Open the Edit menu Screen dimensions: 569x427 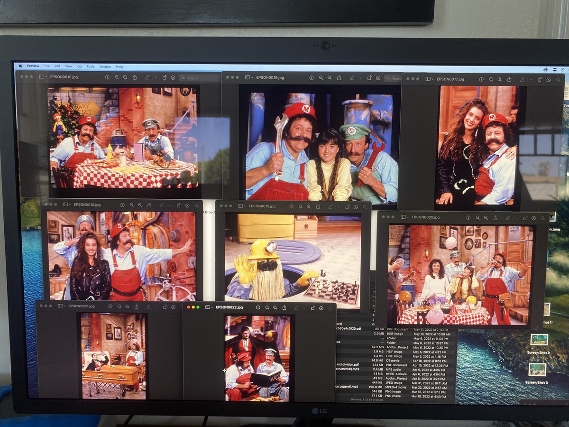(x=57, y=66)
